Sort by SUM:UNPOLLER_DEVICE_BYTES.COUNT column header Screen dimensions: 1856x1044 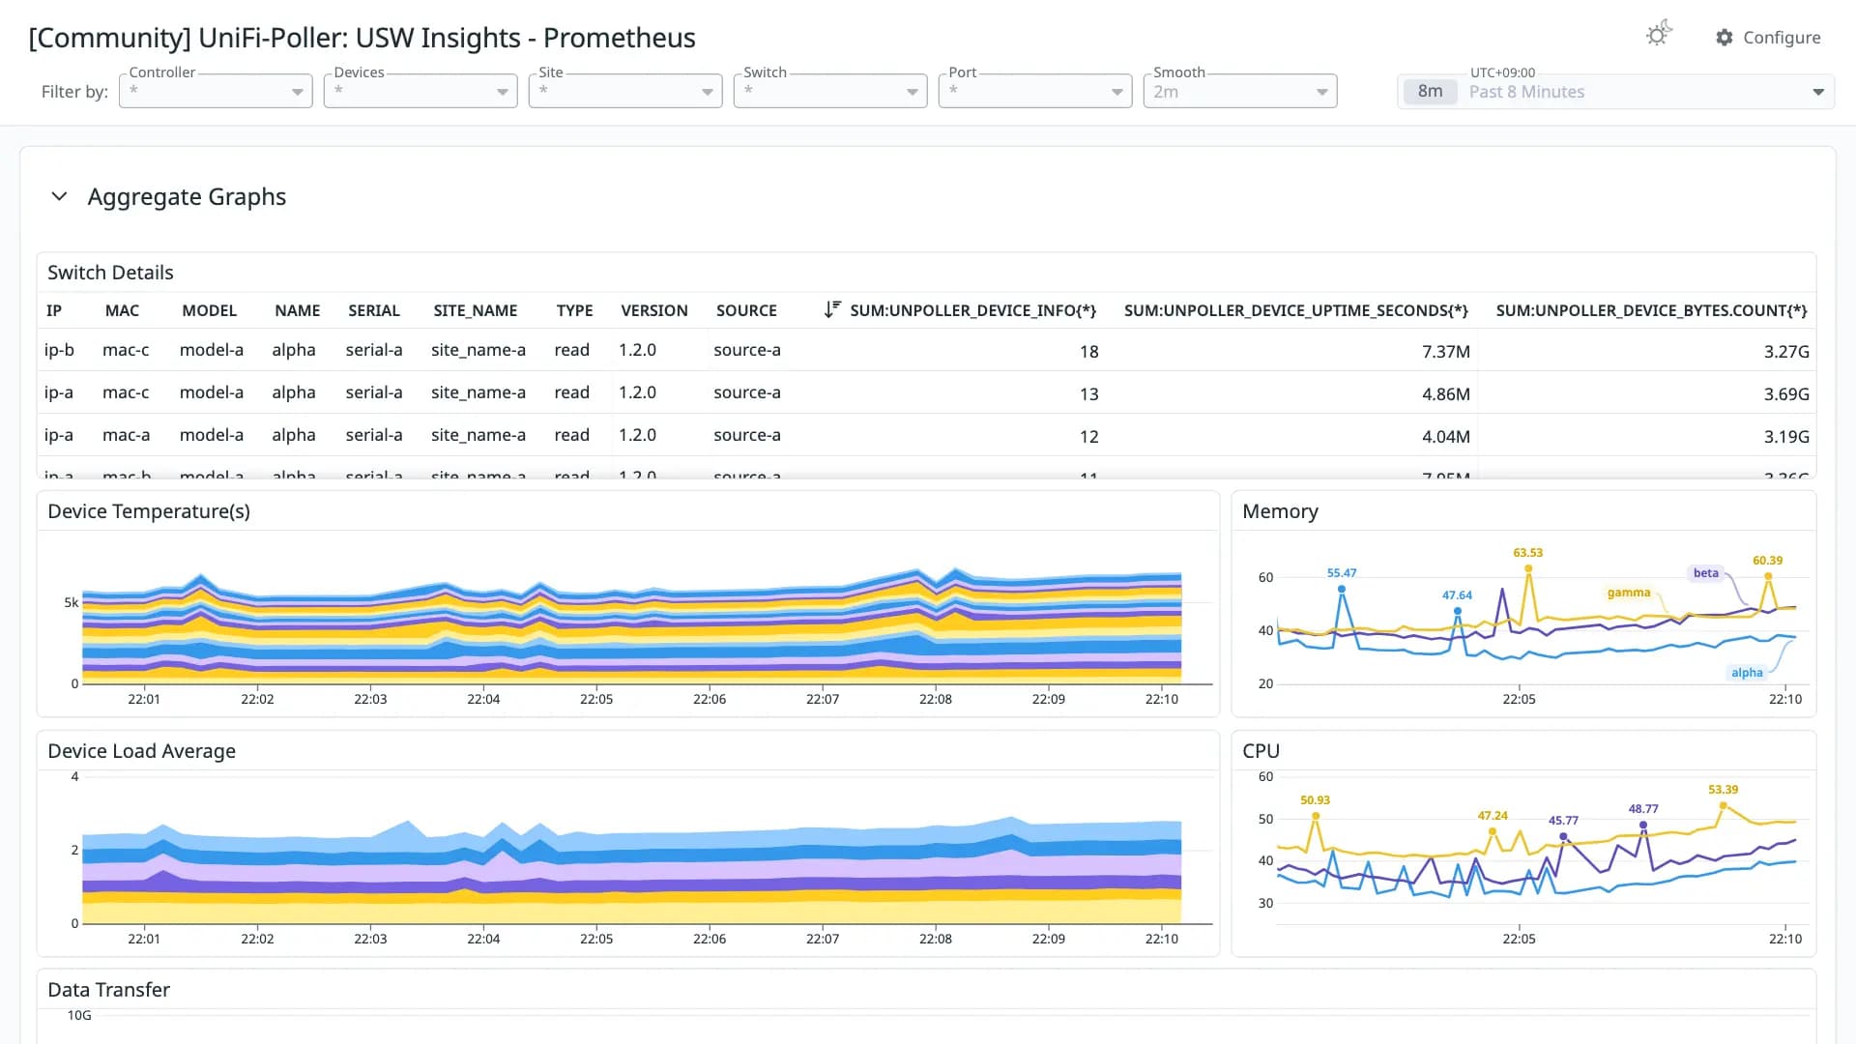click(x=1652, y=310)
